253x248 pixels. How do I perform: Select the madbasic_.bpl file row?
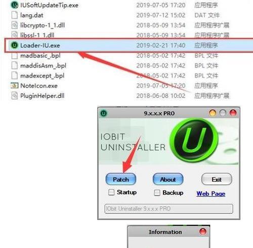coord(129,55)
